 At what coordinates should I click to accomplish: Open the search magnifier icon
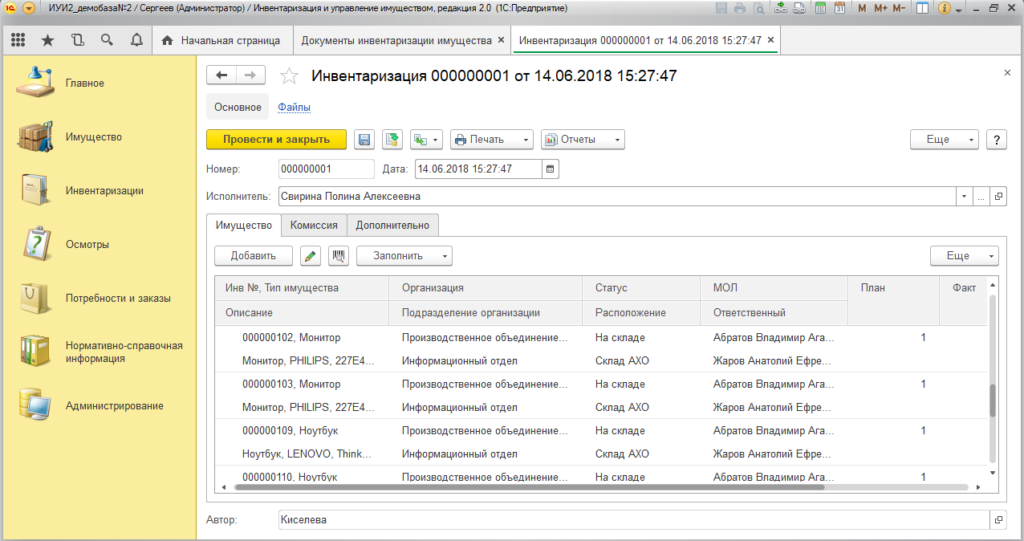click(107, 40)
